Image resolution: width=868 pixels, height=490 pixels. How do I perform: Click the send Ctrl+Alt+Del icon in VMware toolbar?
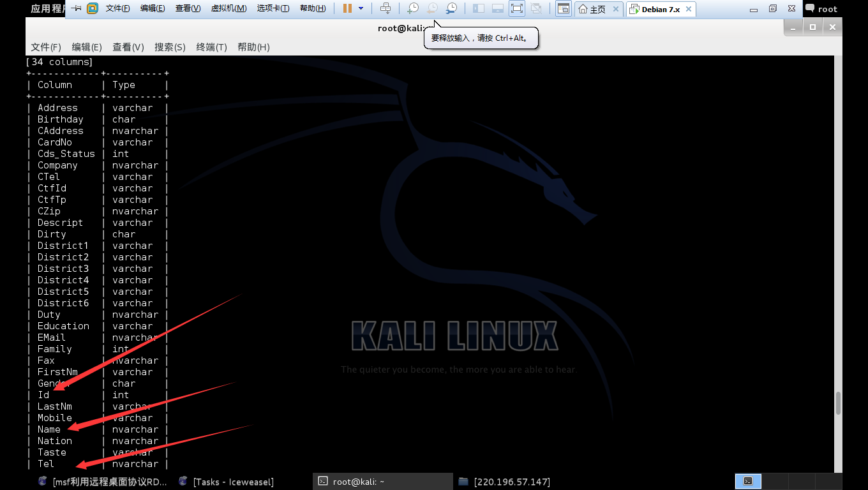point(385,8)
